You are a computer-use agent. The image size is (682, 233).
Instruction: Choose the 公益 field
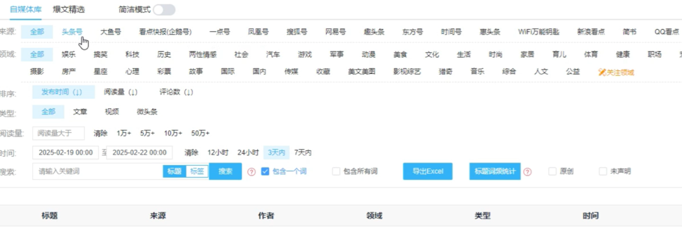(x=573, y=72)
